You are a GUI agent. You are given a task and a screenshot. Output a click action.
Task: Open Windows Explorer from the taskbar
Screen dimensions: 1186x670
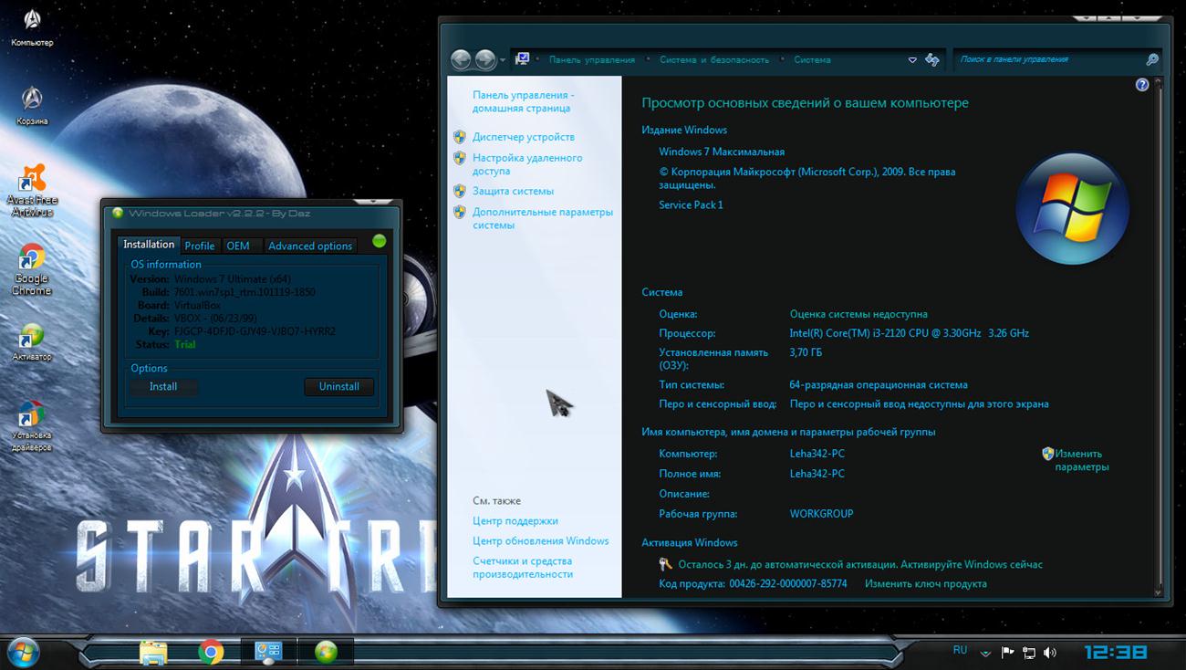153,652
